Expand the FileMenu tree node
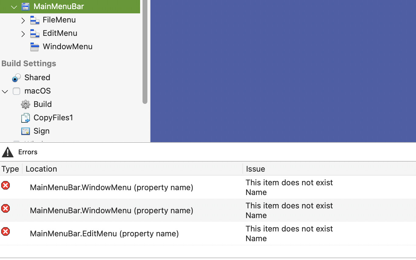Viewport: 416px width, 260px height. pos(23,20)
